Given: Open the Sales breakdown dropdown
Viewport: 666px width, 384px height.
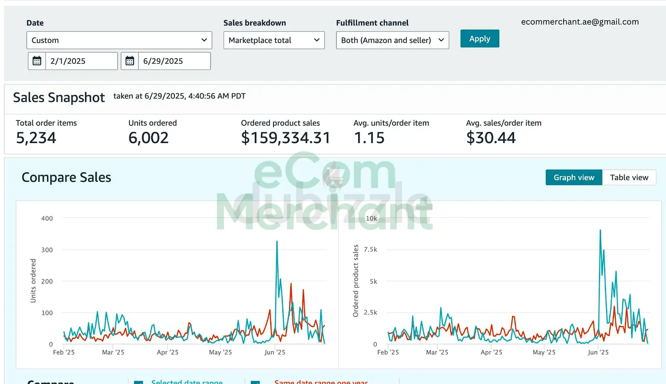Looking at the screenshot, I should 274,40.
